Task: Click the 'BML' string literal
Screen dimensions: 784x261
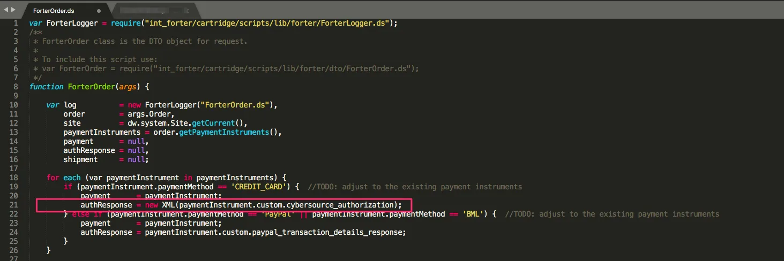Action: coord(474,214)
